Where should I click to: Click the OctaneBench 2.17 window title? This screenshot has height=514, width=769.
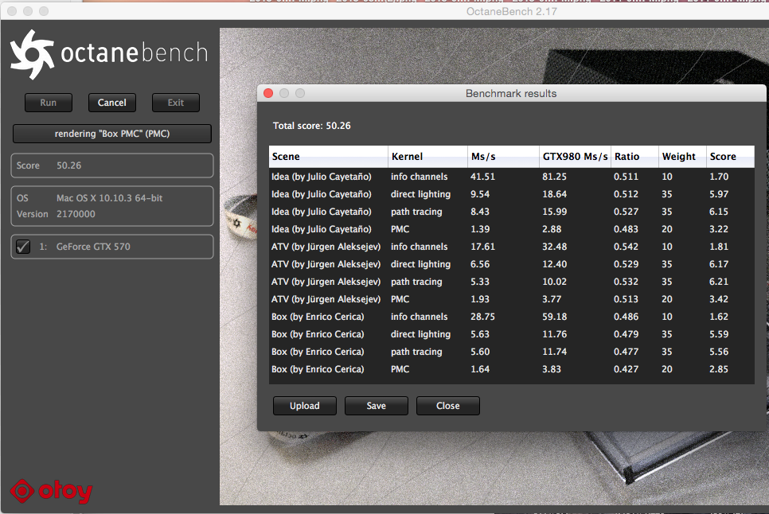pos(512,11)
